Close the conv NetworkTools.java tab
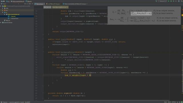 tap(61, 4)
